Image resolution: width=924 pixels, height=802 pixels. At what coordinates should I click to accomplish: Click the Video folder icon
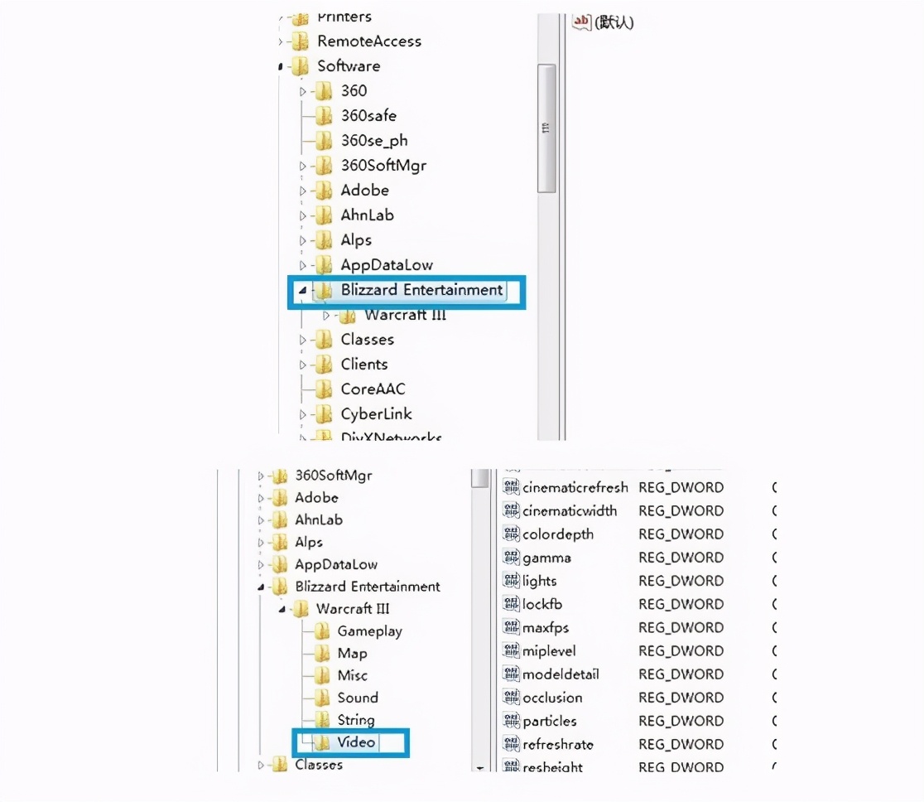pos(322,742)
